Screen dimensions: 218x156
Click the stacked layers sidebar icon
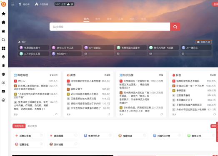[x=3, y=57]
